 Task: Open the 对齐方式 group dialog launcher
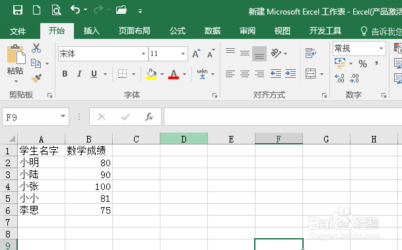point(324,95)
